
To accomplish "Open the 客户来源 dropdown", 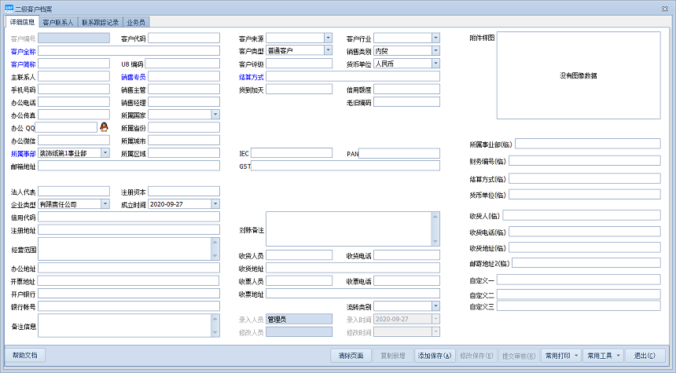I will point(328,38).
